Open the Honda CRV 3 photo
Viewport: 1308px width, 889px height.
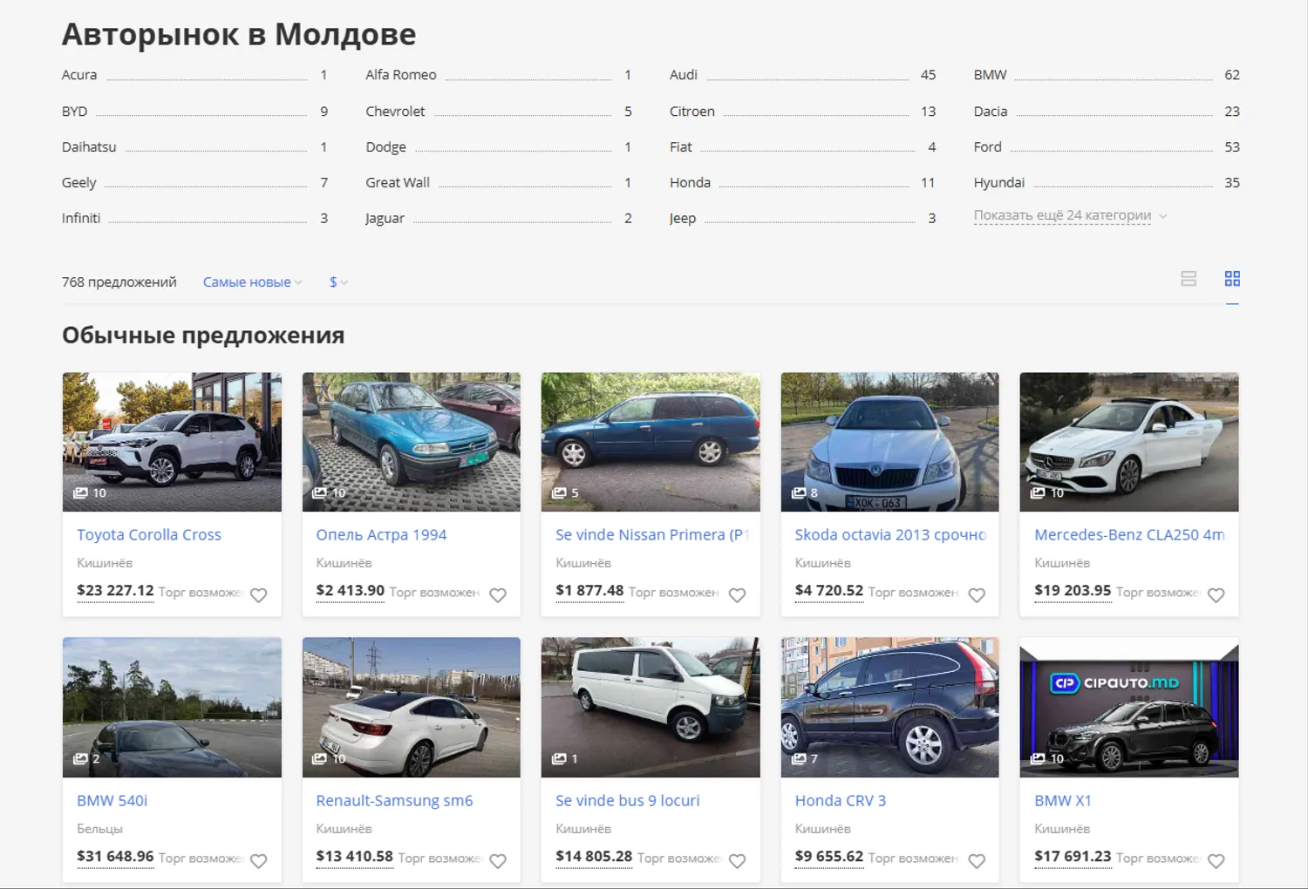click(x=890, y=708)
